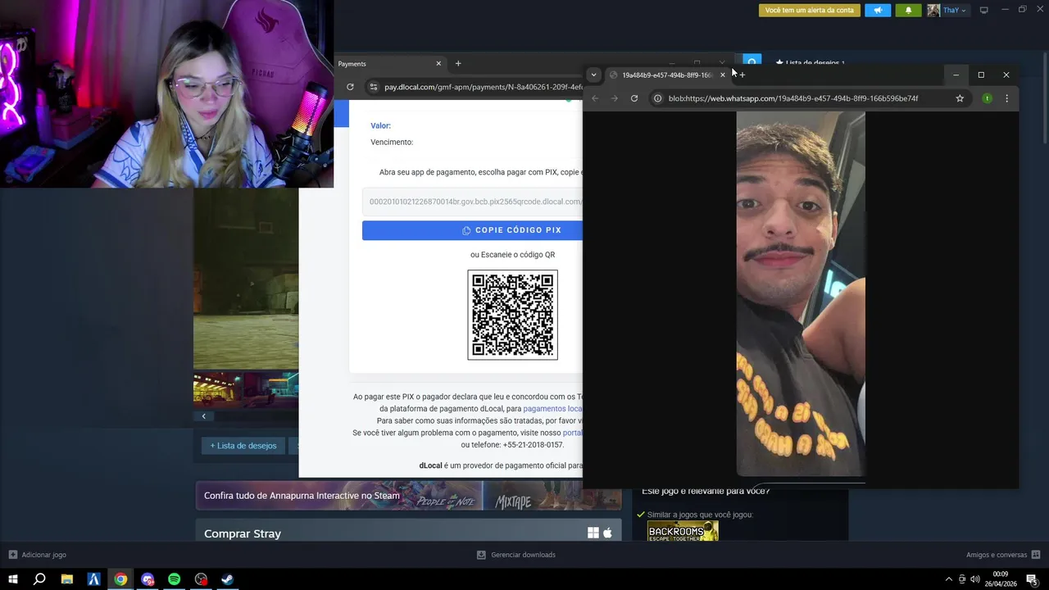Open Windows taskbar search
The image size is (1049, 590).
click(39, 579)
